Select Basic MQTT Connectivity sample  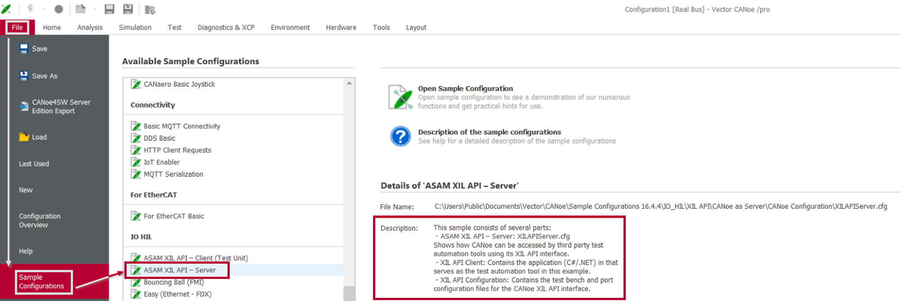tap(182, 126)
